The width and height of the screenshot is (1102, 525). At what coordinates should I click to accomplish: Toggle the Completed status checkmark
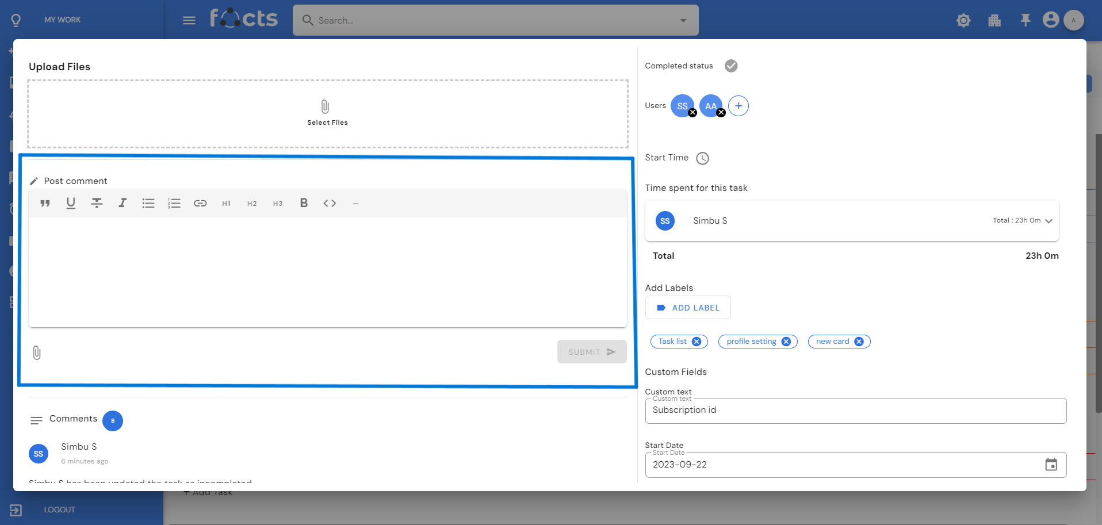731,66
